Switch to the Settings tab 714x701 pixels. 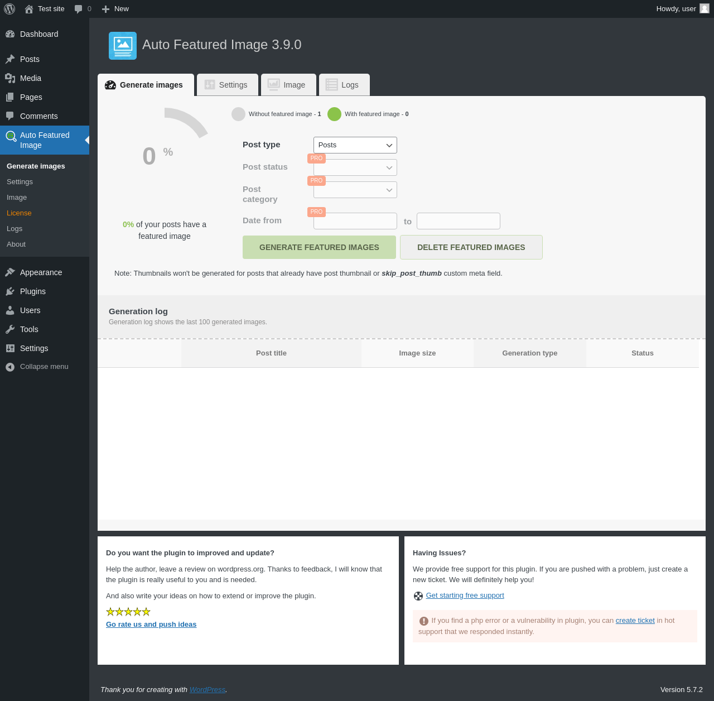click(228, 85)
